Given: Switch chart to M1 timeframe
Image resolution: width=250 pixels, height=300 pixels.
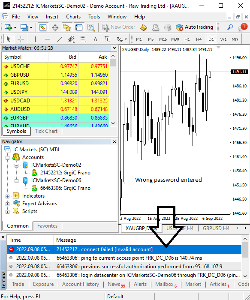Looking at the screenshot, I should pyautogui.click(x=139, y=39).
